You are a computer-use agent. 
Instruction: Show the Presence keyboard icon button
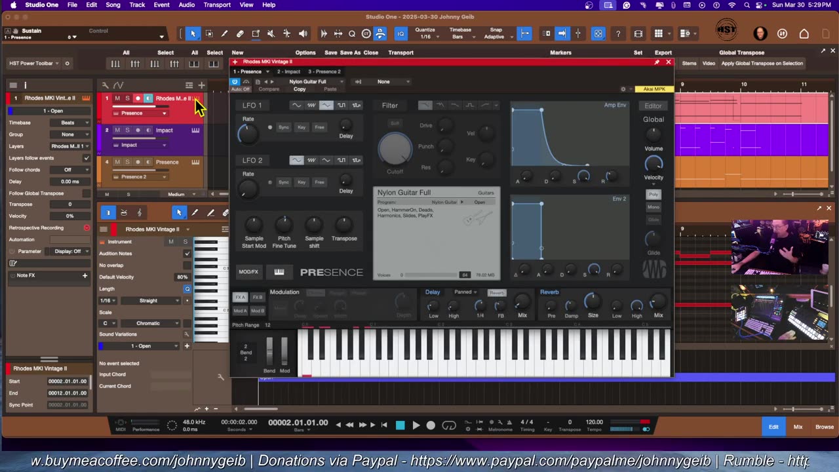[279, 272]
